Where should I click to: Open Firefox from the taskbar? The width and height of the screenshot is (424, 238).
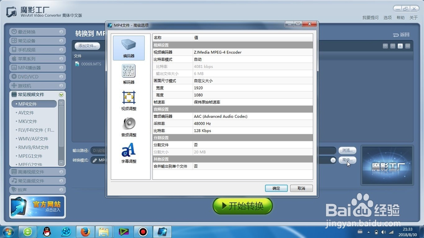86,232
